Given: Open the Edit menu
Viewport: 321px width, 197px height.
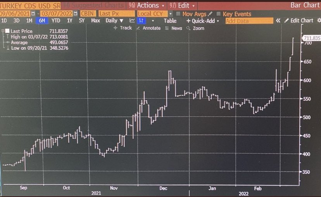Looking at the screenshot, I should (183, 5).
